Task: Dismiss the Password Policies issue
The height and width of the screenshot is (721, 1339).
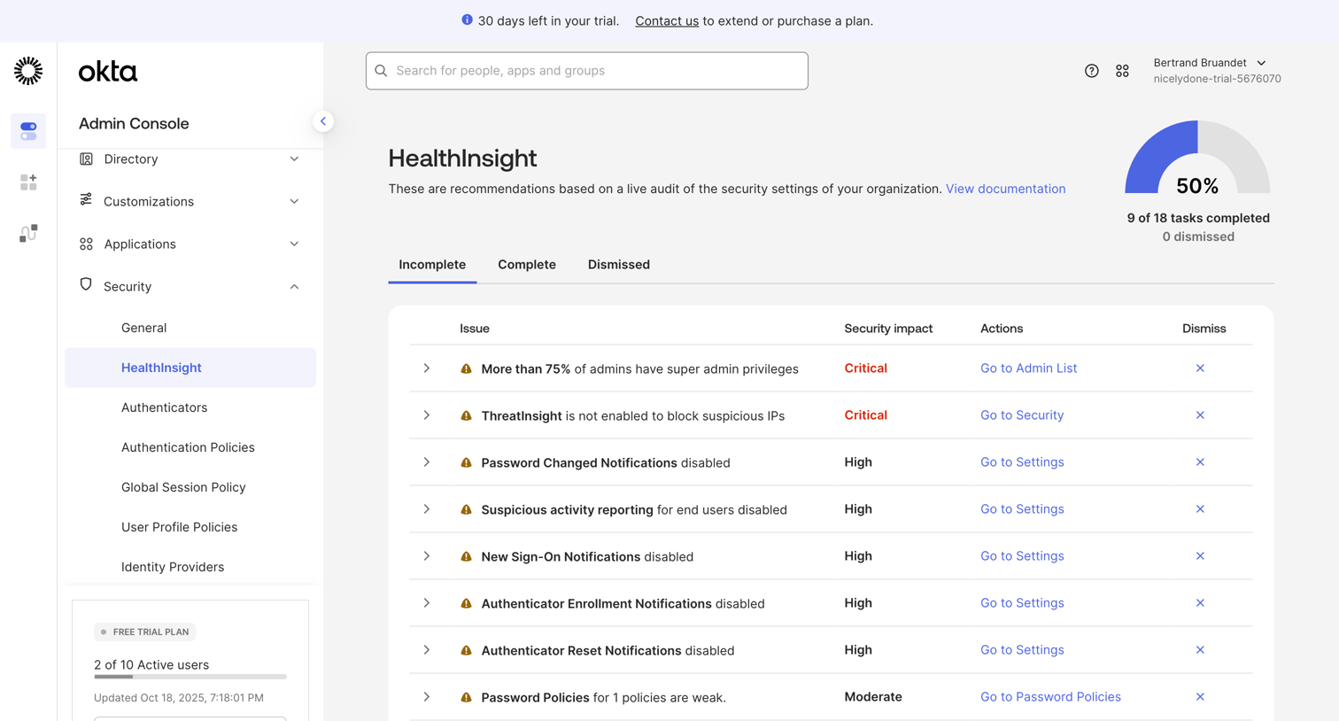Action: point(1200,697)
